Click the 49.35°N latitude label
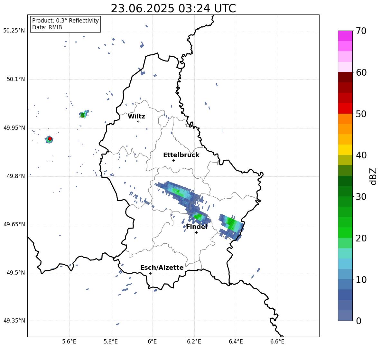381x348 pixels. pos(14,321)
